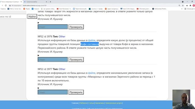Click the highlighted text Кофе составила
This screenshot has height=109, width=195.
click(90, 44)
